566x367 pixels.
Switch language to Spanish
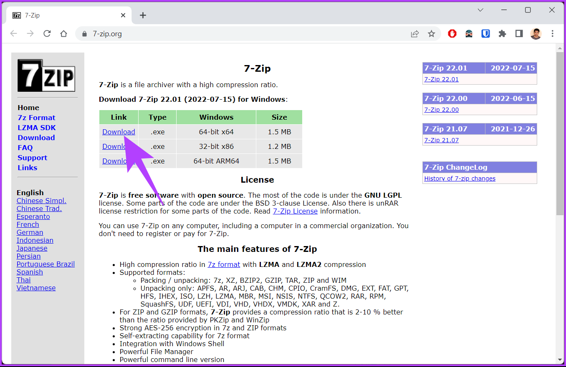(x=30, y=272)
